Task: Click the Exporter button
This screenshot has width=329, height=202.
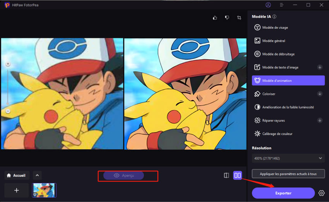Action: tap(283, 193)
